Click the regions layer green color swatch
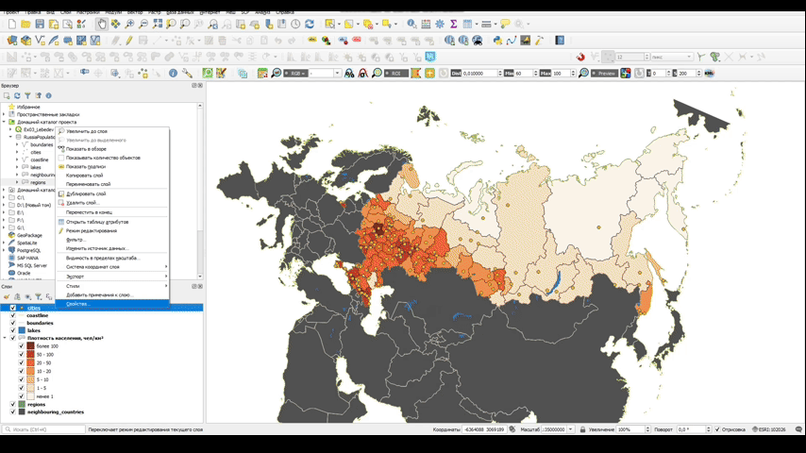This screenshot has height=453, width=806. tap(23, 404)
